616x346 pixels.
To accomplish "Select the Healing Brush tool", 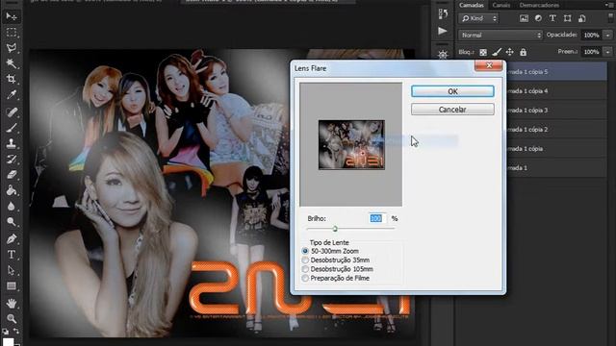I will [12, 112].
